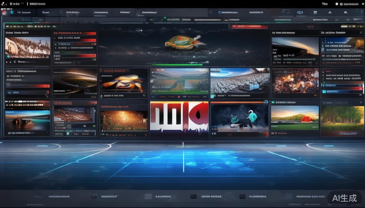Screen dimensions: 365x208
Task: Select the fourth tab in the top navigation bar
Action: (101, 12)
